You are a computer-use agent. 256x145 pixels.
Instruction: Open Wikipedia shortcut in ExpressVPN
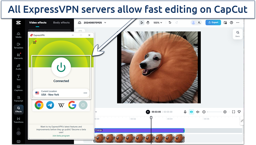coord(61,105)
